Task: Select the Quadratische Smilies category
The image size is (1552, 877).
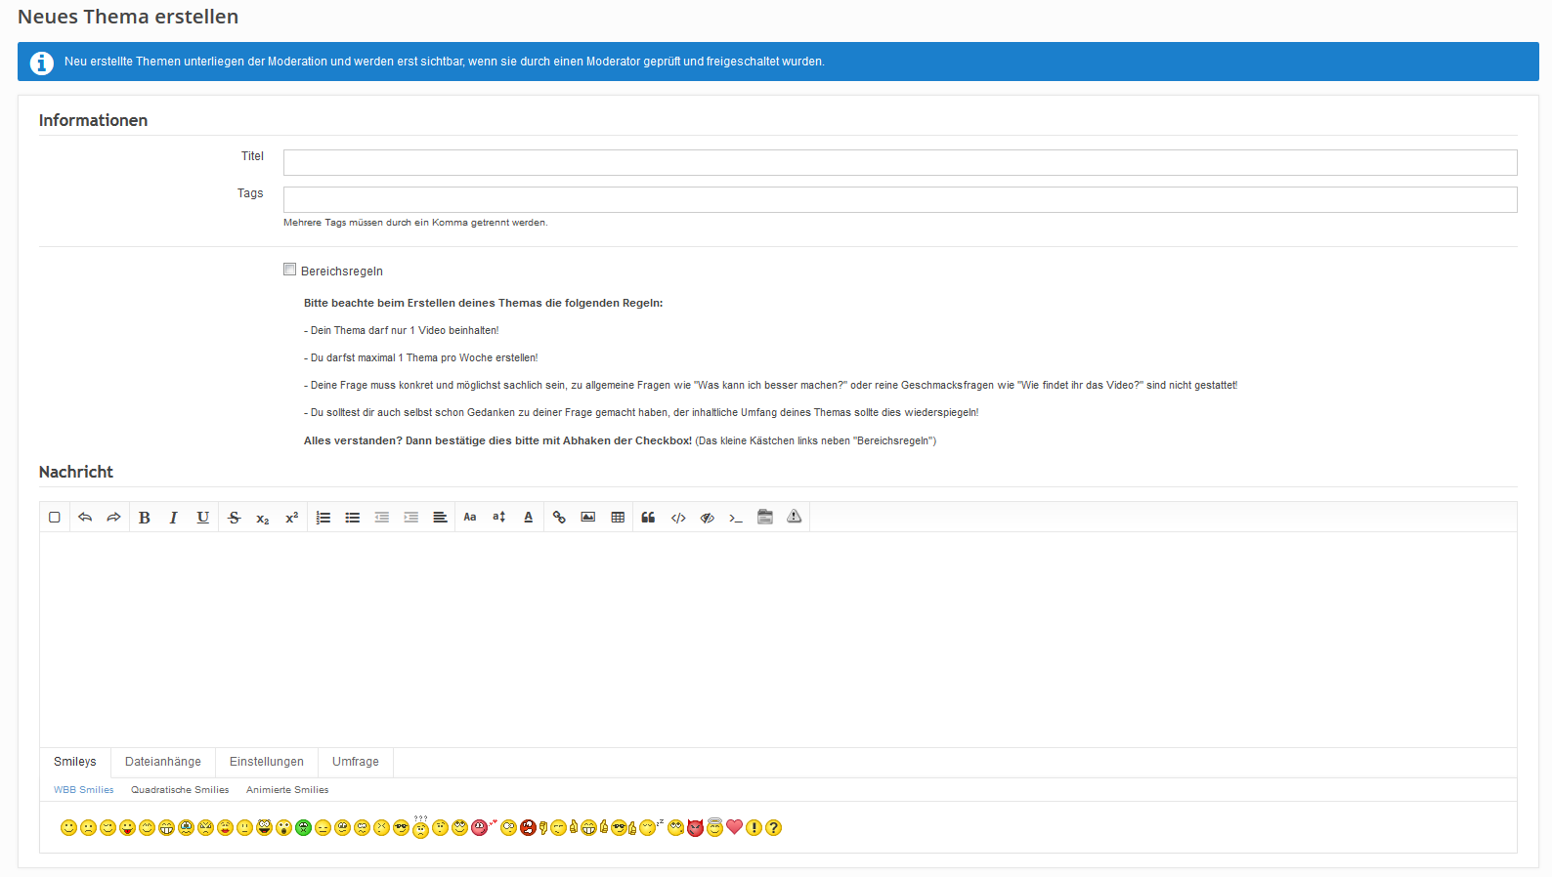Action: (x=180, y=790)
